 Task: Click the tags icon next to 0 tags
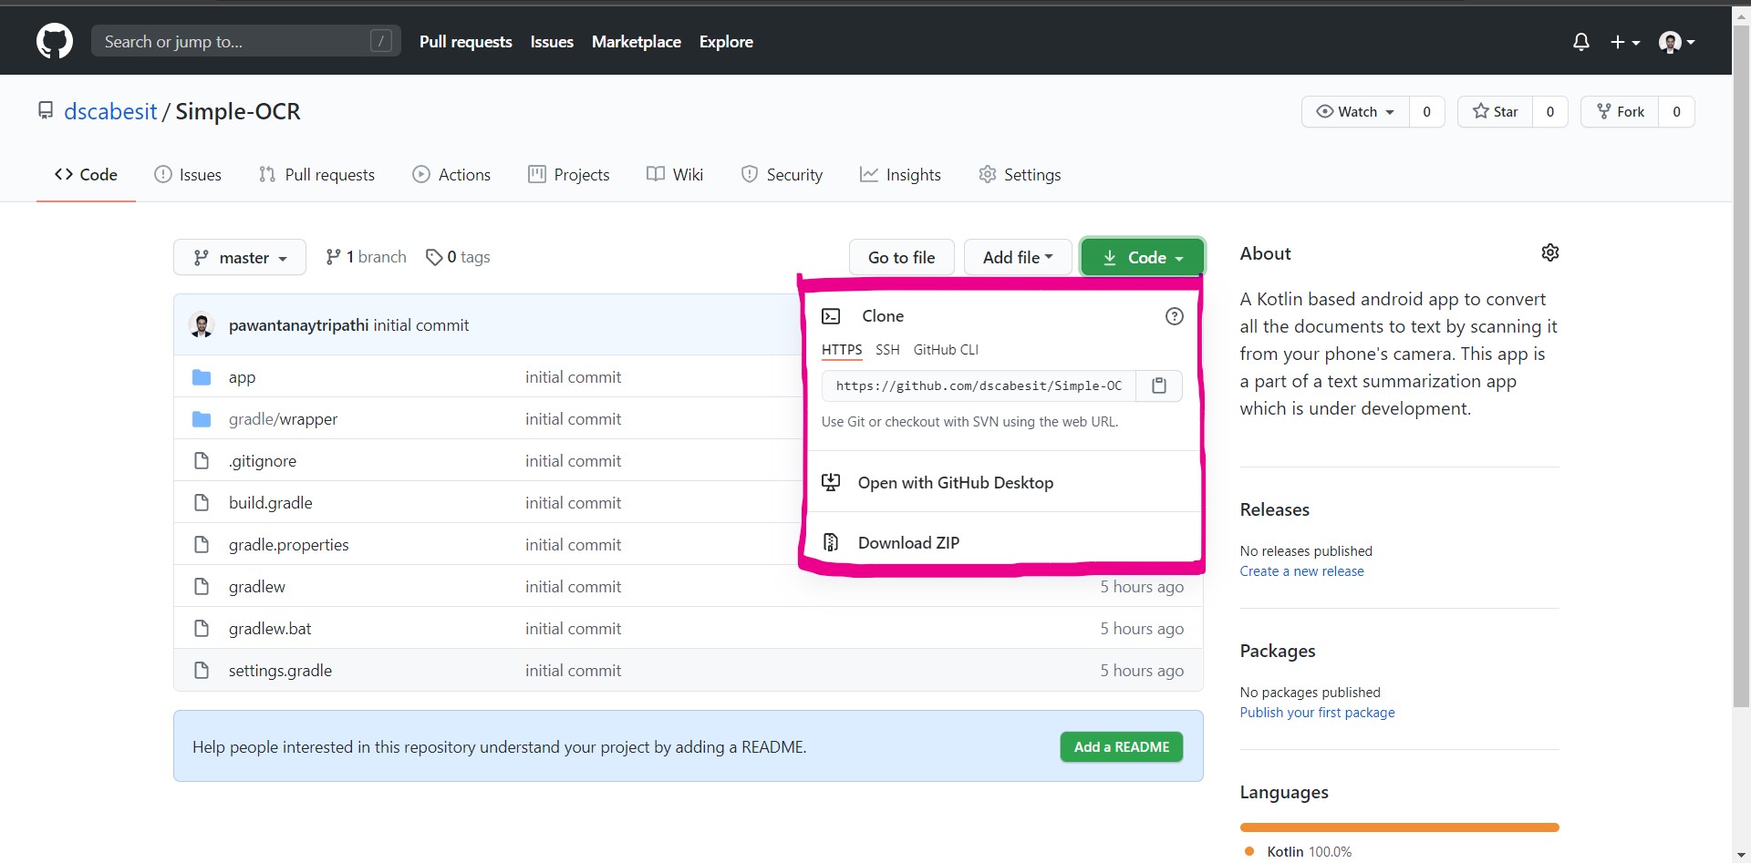434,258
